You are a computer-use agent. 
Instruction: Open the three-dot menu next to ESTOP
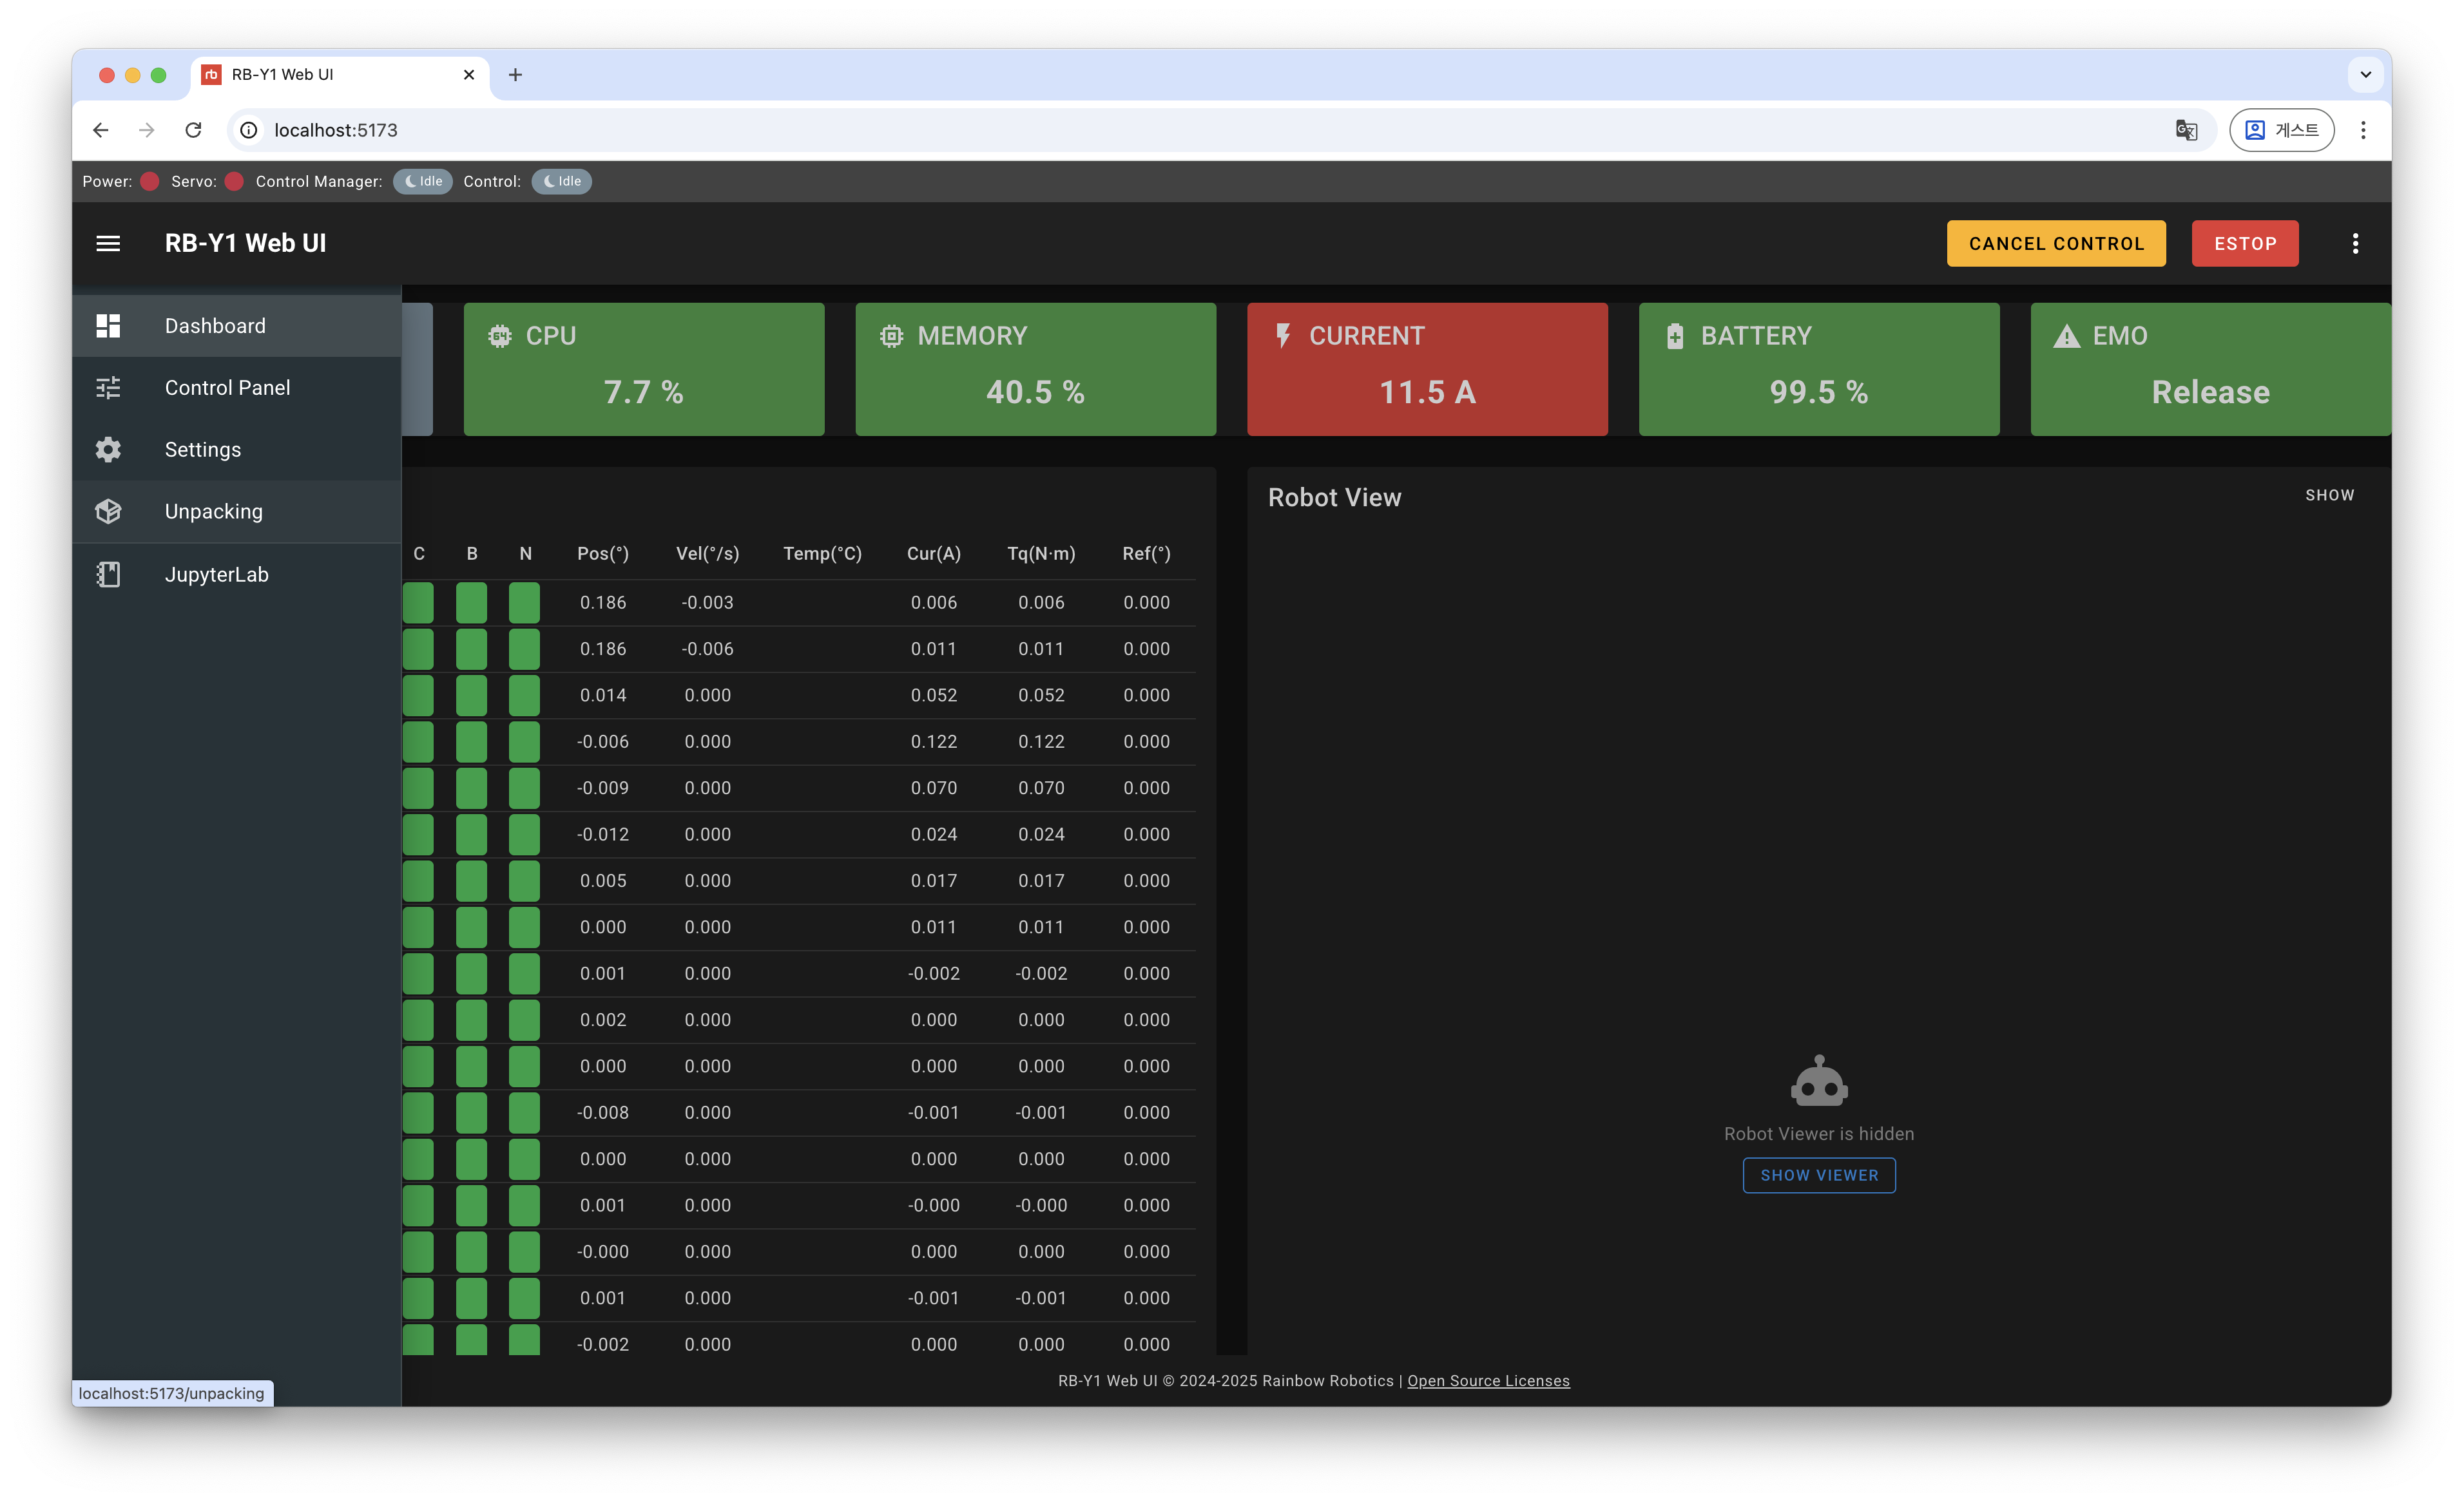click(2355, 243)
